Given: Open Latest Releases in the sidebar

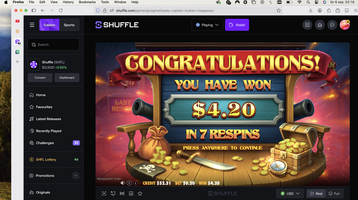Looking at the screenshot, I should [48, 119].
